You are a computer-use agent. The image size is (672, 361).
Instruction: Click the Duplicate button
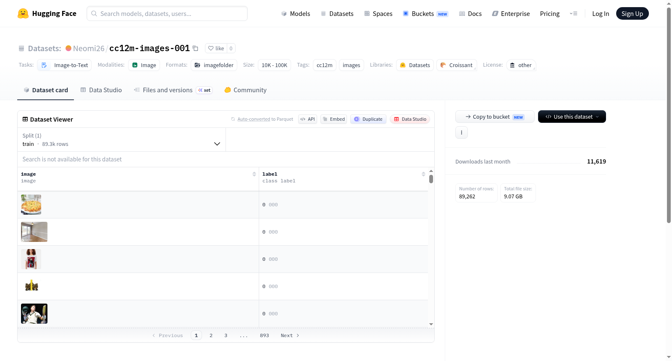point(368,119)
